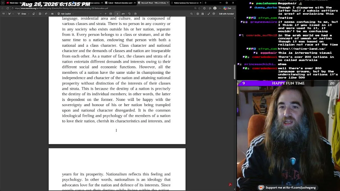Click Edit with Acrobat
This screenshot has width=340, height=191.
(226, 14)
